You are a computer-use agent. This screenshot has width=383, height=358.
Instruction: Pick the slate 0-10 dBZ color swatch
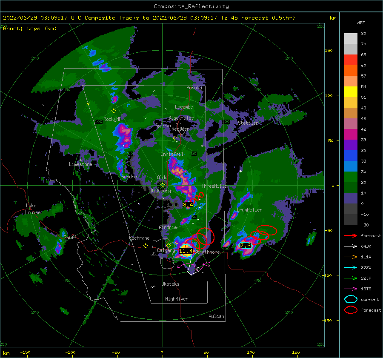coord(351,198)
